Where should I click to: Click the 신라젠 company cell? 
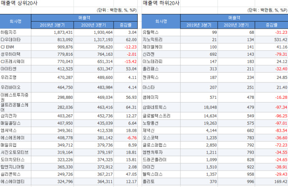pyautogui.click(x=161, y=54)
